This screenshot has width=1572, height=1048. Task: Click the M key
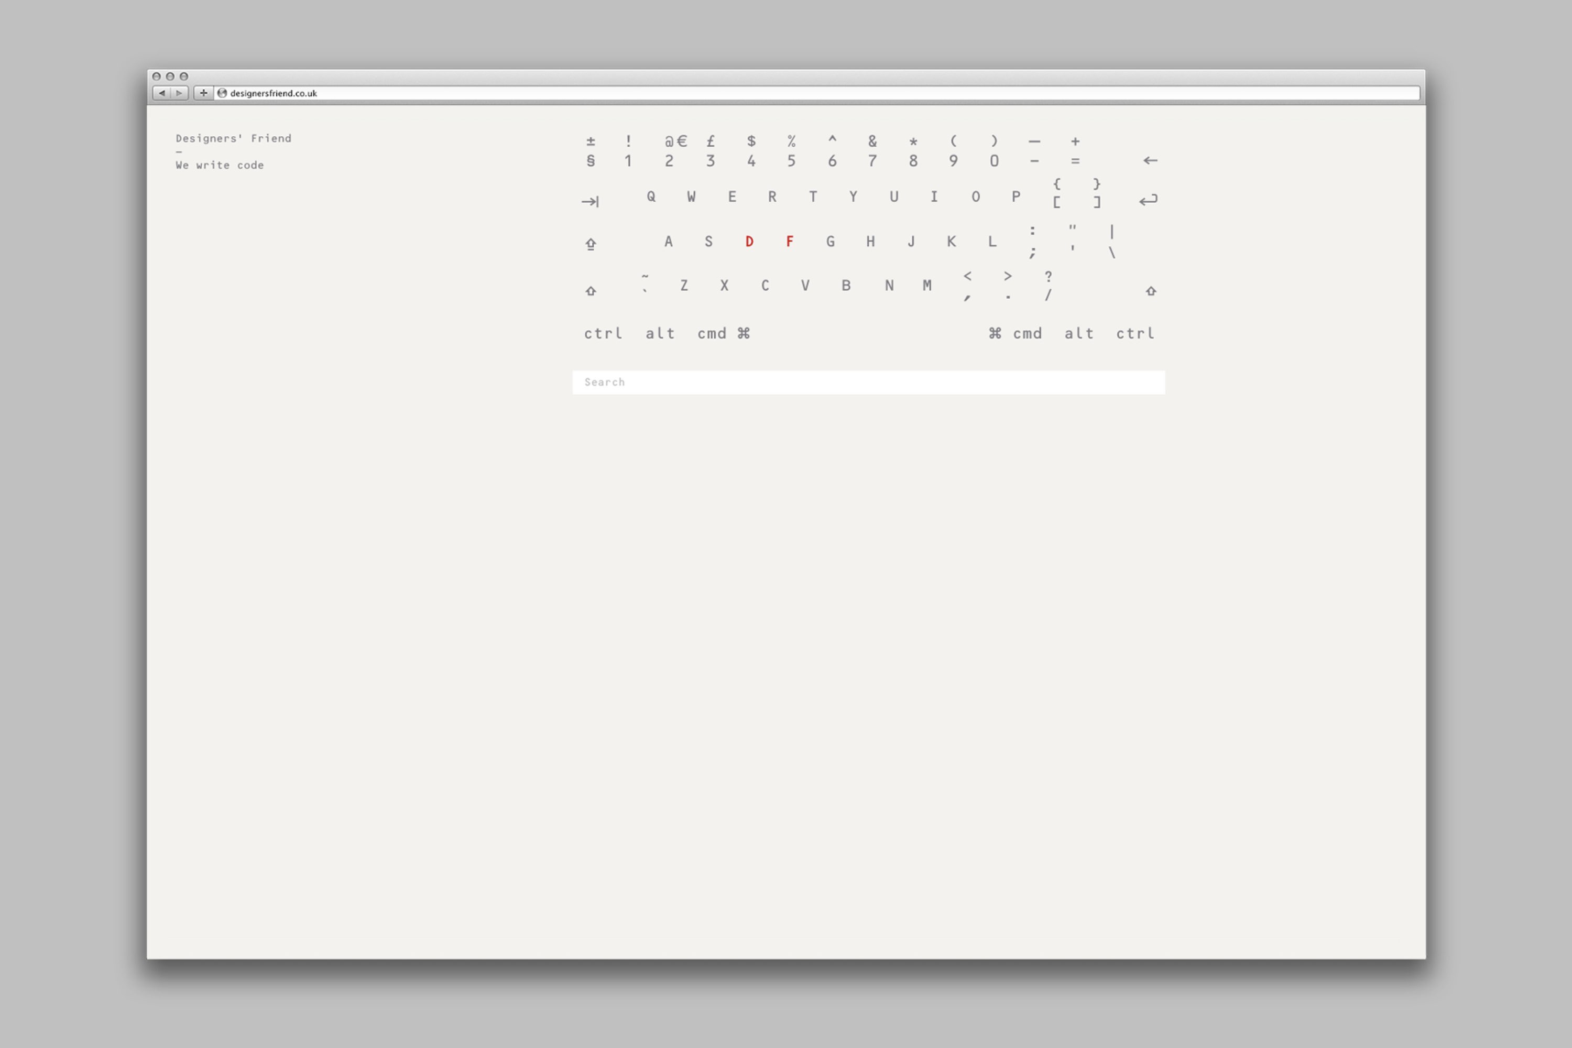tap(926, 286)
